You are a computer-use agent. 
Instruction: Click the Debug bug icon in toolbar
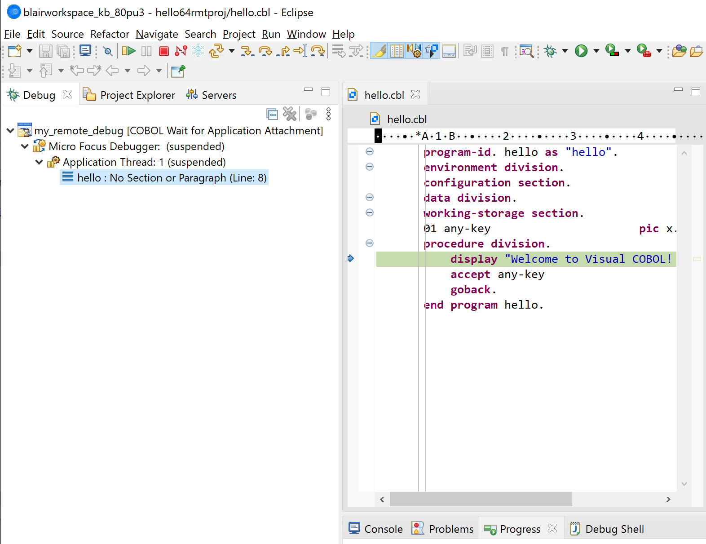pos(550,51)
